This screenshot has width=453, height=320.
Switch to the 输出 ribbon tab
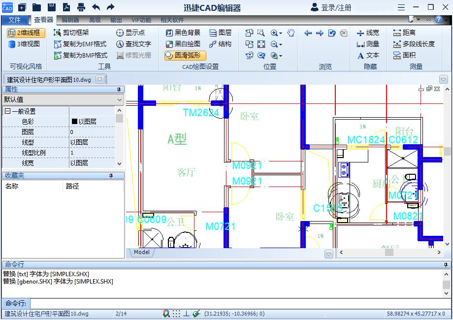[116, 20]
